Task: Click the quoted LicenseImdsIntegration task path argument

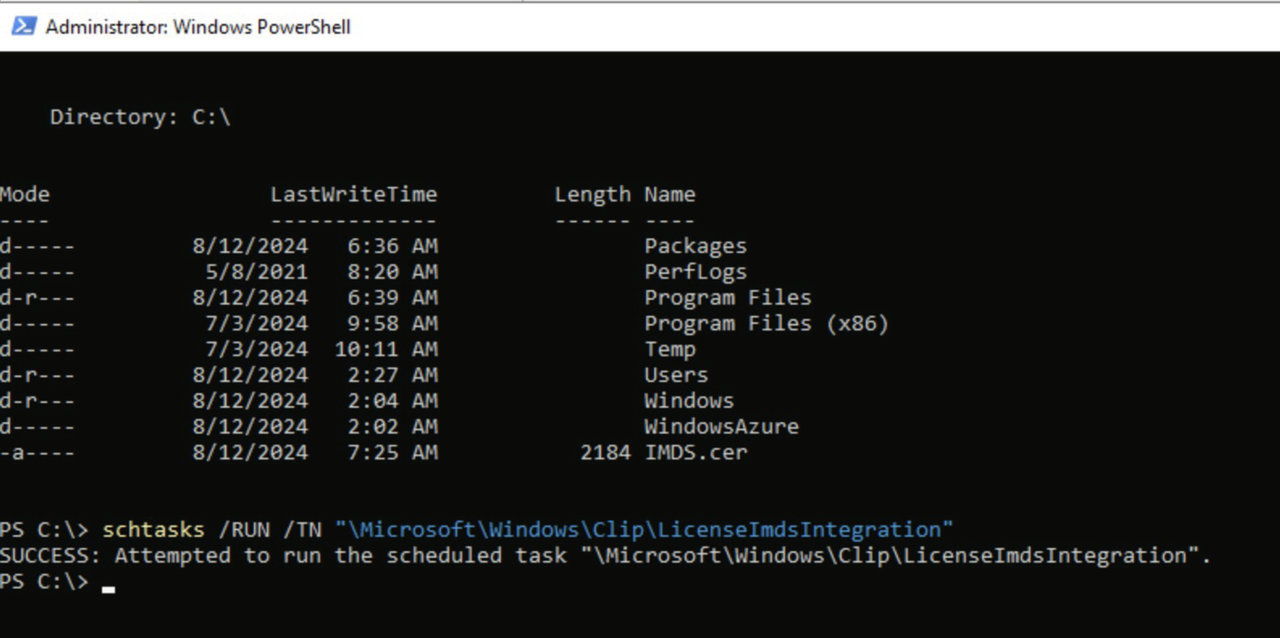Action: (x=644, y=530)
